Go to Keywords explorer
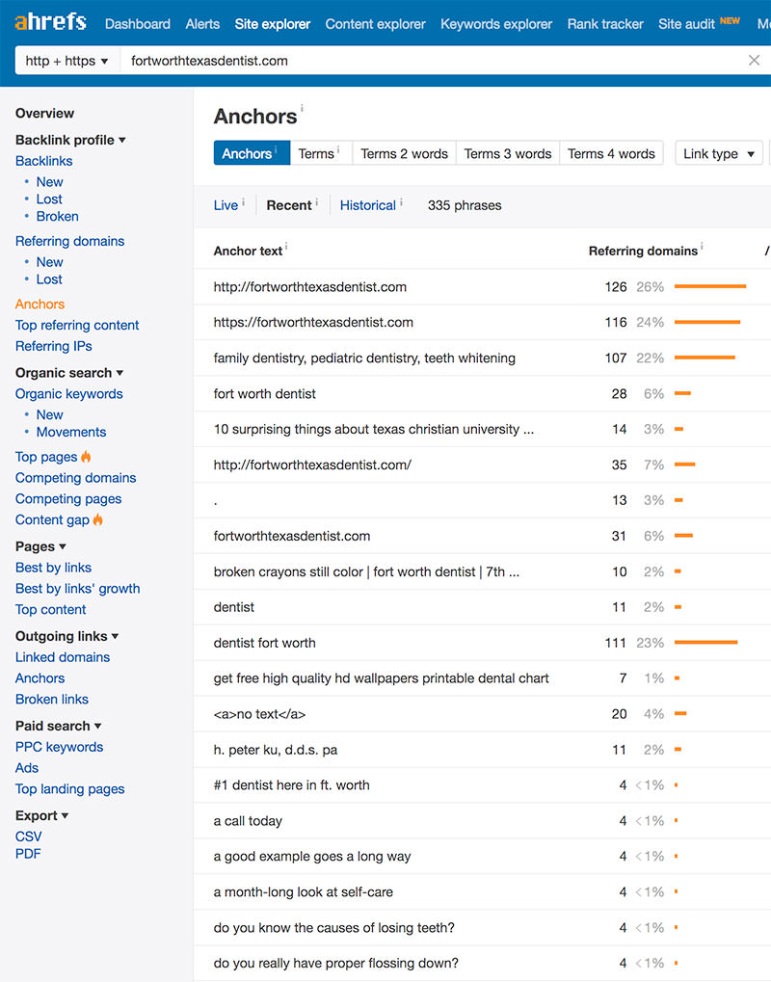This screenshot has width=771, height=982. click(x=496, y=24)
